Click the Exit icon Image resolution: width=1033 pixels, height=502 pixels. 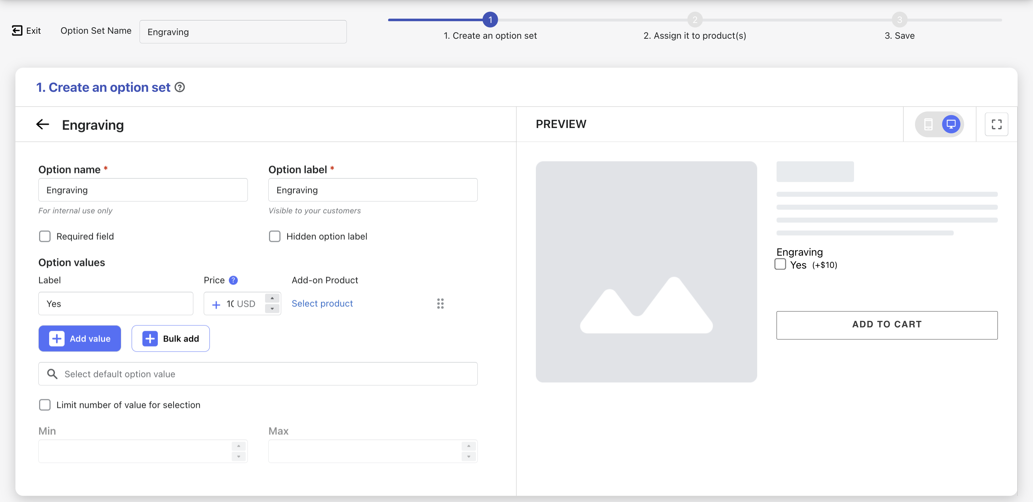click(x=17, y=30)
